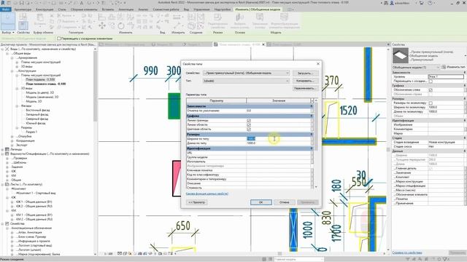Click 'Загрузить...' button in dialog

(x=305, y=73)
